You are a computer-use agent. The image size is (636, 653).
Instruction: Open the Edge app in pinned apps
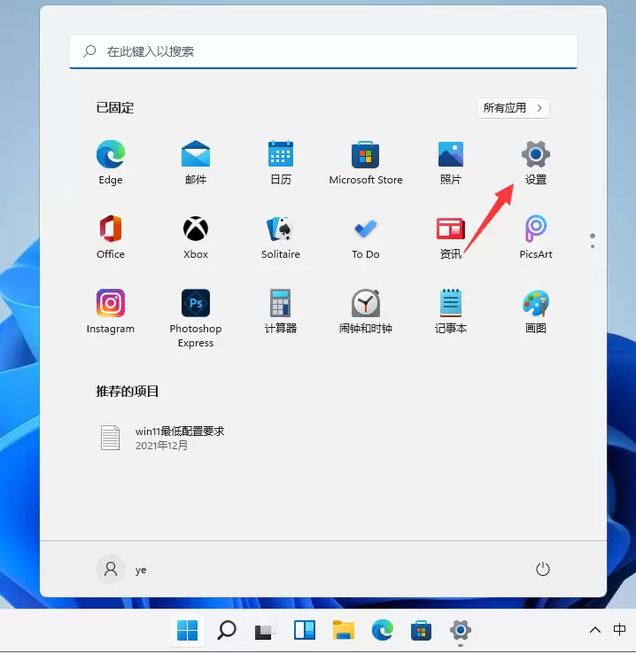pyautogui.click(x=111, y=162)
